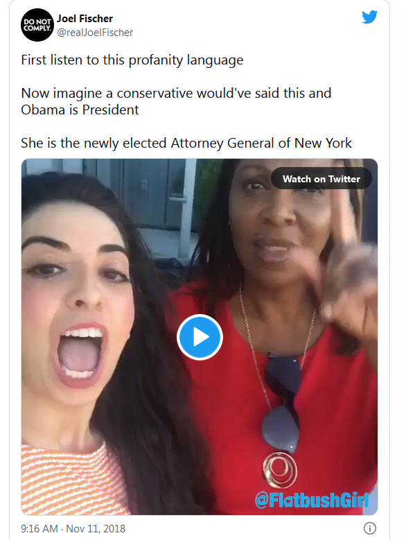Open the tweet info circle icon
Screen dimensions: 406x540
coord(370,528)
